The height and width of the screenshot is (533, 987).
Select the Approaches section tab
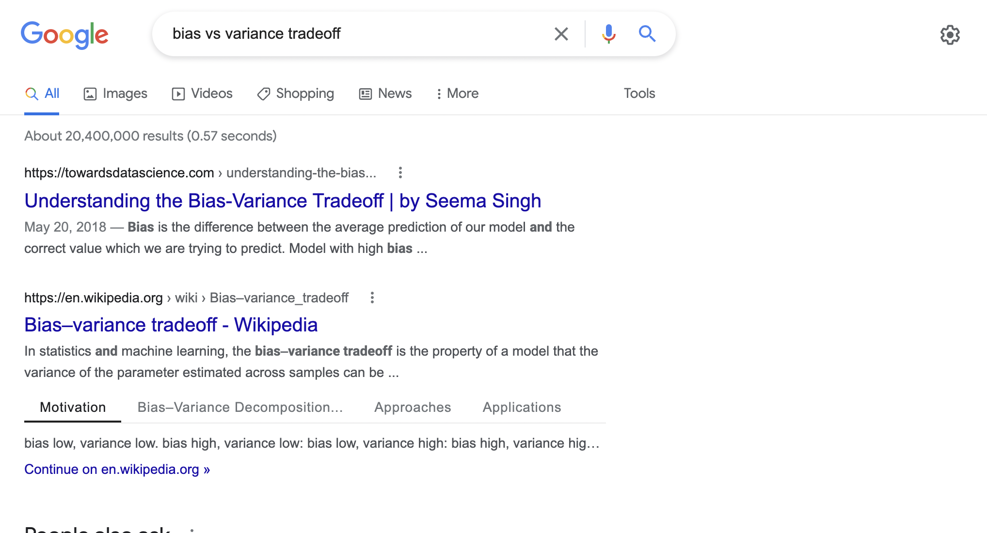413,408
